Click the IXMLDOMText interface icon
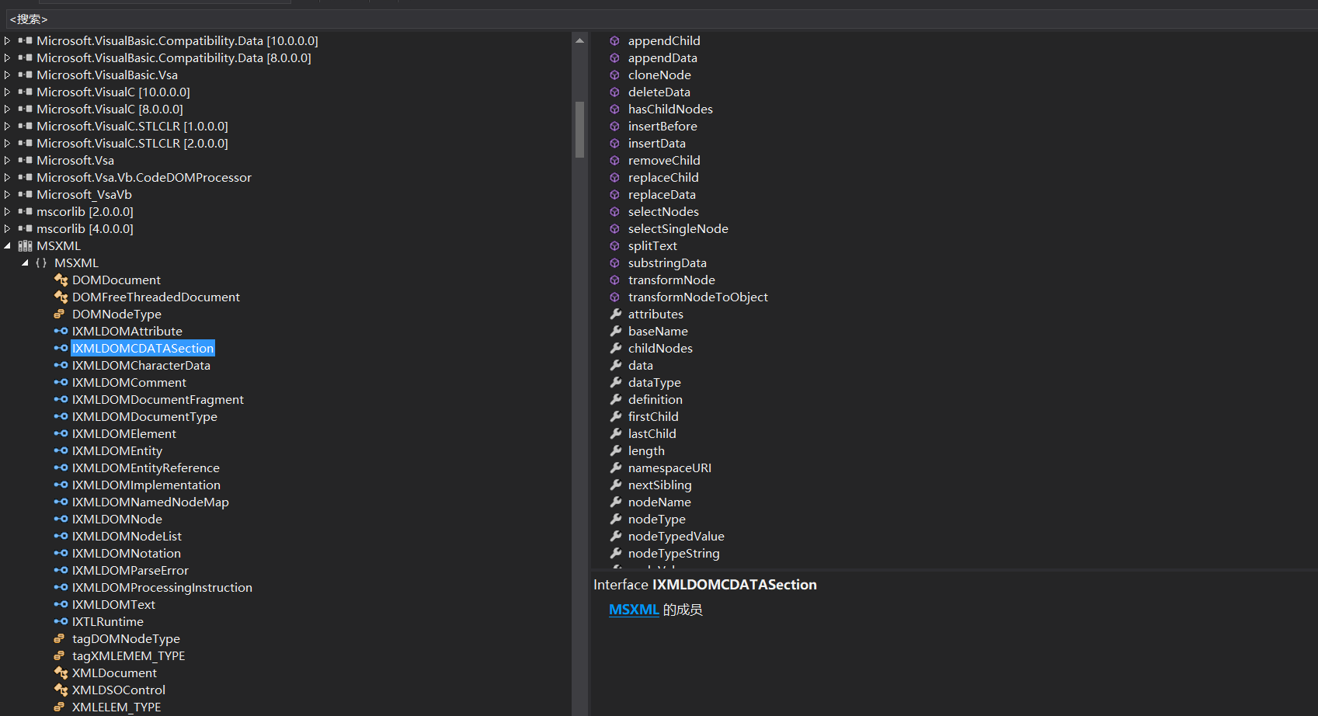Viewport: 1318px width, 716px height. point(61,604)
